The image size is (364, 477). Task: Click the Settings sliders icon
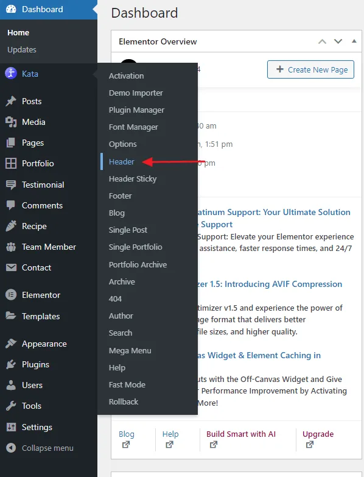pos(11,427)
